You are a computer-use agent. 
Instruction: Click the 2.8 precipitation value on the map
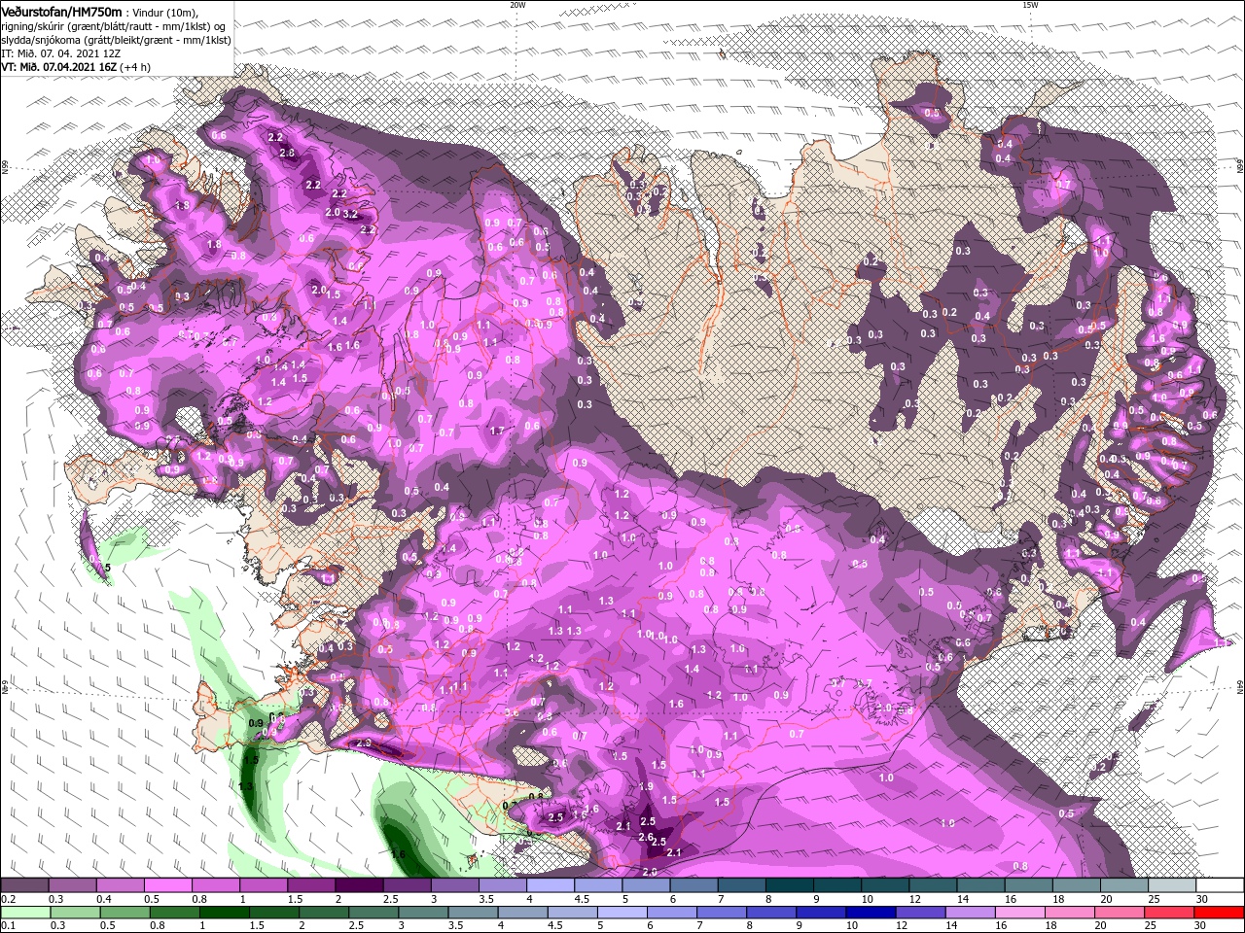point(287,153)
